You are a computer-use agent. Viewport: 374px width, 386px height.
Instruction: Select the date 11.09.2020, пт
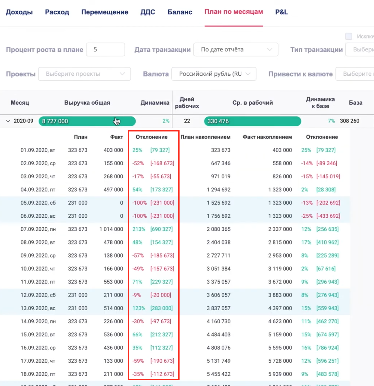click(x=38, y=282)
